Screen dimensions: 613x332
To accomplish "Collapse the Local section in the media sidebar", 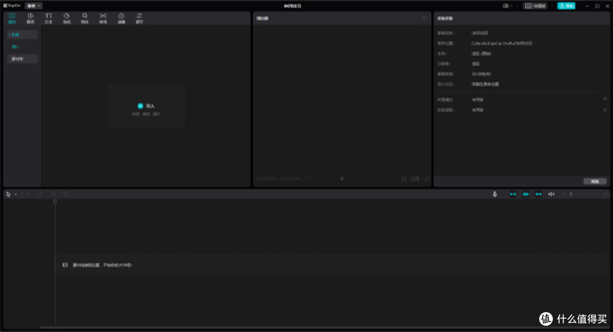I will 22,35.
